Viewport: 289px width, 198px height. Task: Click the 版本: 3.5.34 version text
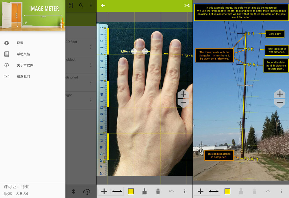[x=16, y=194]
